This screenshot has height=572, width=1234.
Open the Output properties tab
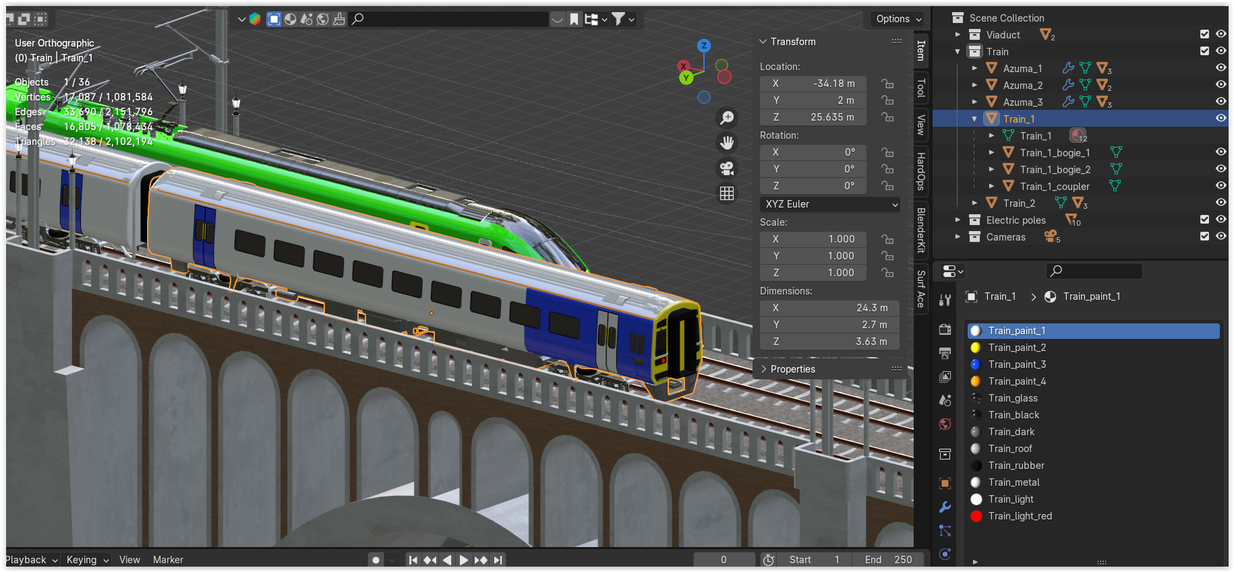[x=945, y=353]
